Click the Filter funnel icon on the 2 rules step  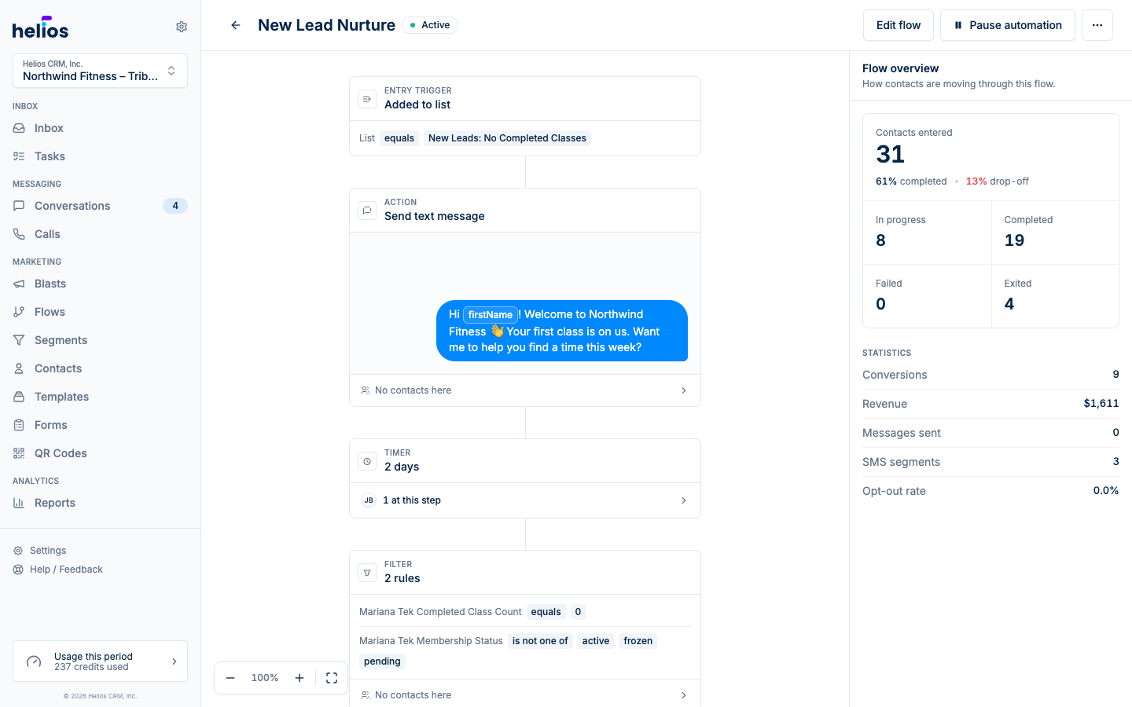click(367, 573)
